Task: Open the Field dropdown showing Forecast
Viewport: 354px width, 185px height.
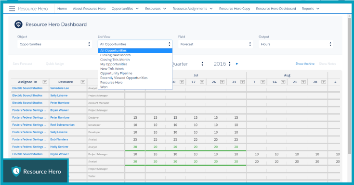Action: click(215, 44)
